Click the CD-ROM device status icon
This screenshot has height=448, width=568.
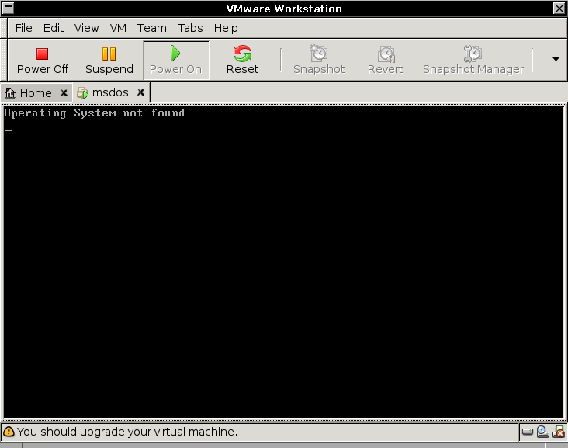click(x=542, y=432)
